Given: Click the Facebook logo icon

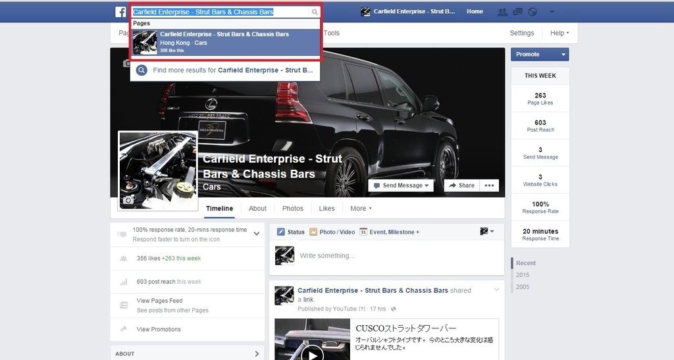Looking at the screenshot, I should [x=120, y=12].
